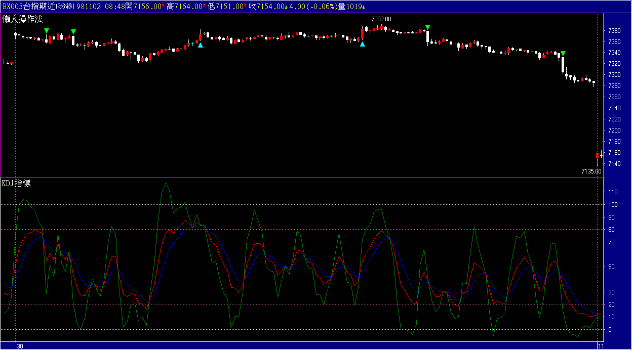This screenshot has height=350, width=632.
Task: Click 7200 on the price axis
Action: tap(614, 130)
